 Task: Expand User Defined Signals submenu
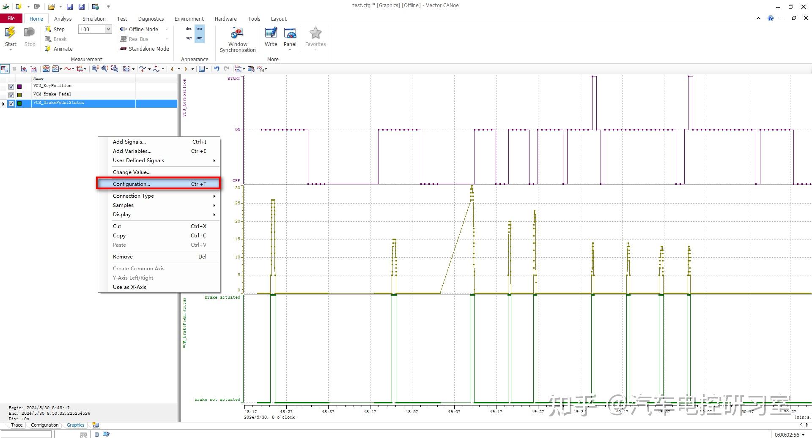click(159, 161)
